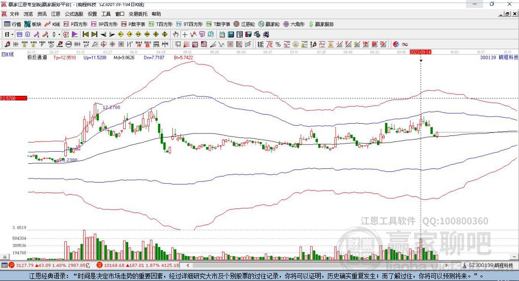Expand the candlestick style dropdown arrow
The width and height of the screenshot is (519, 281).
coord(59,34)
